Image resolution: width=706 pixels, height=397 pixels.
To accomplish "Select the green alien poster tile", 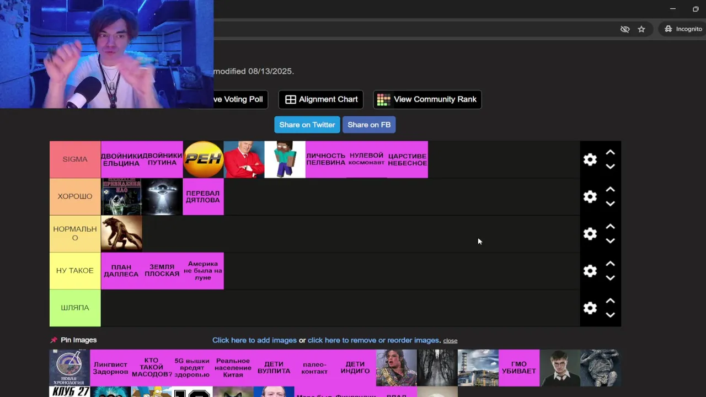I will pyautogui.click(x=121, y=196).
